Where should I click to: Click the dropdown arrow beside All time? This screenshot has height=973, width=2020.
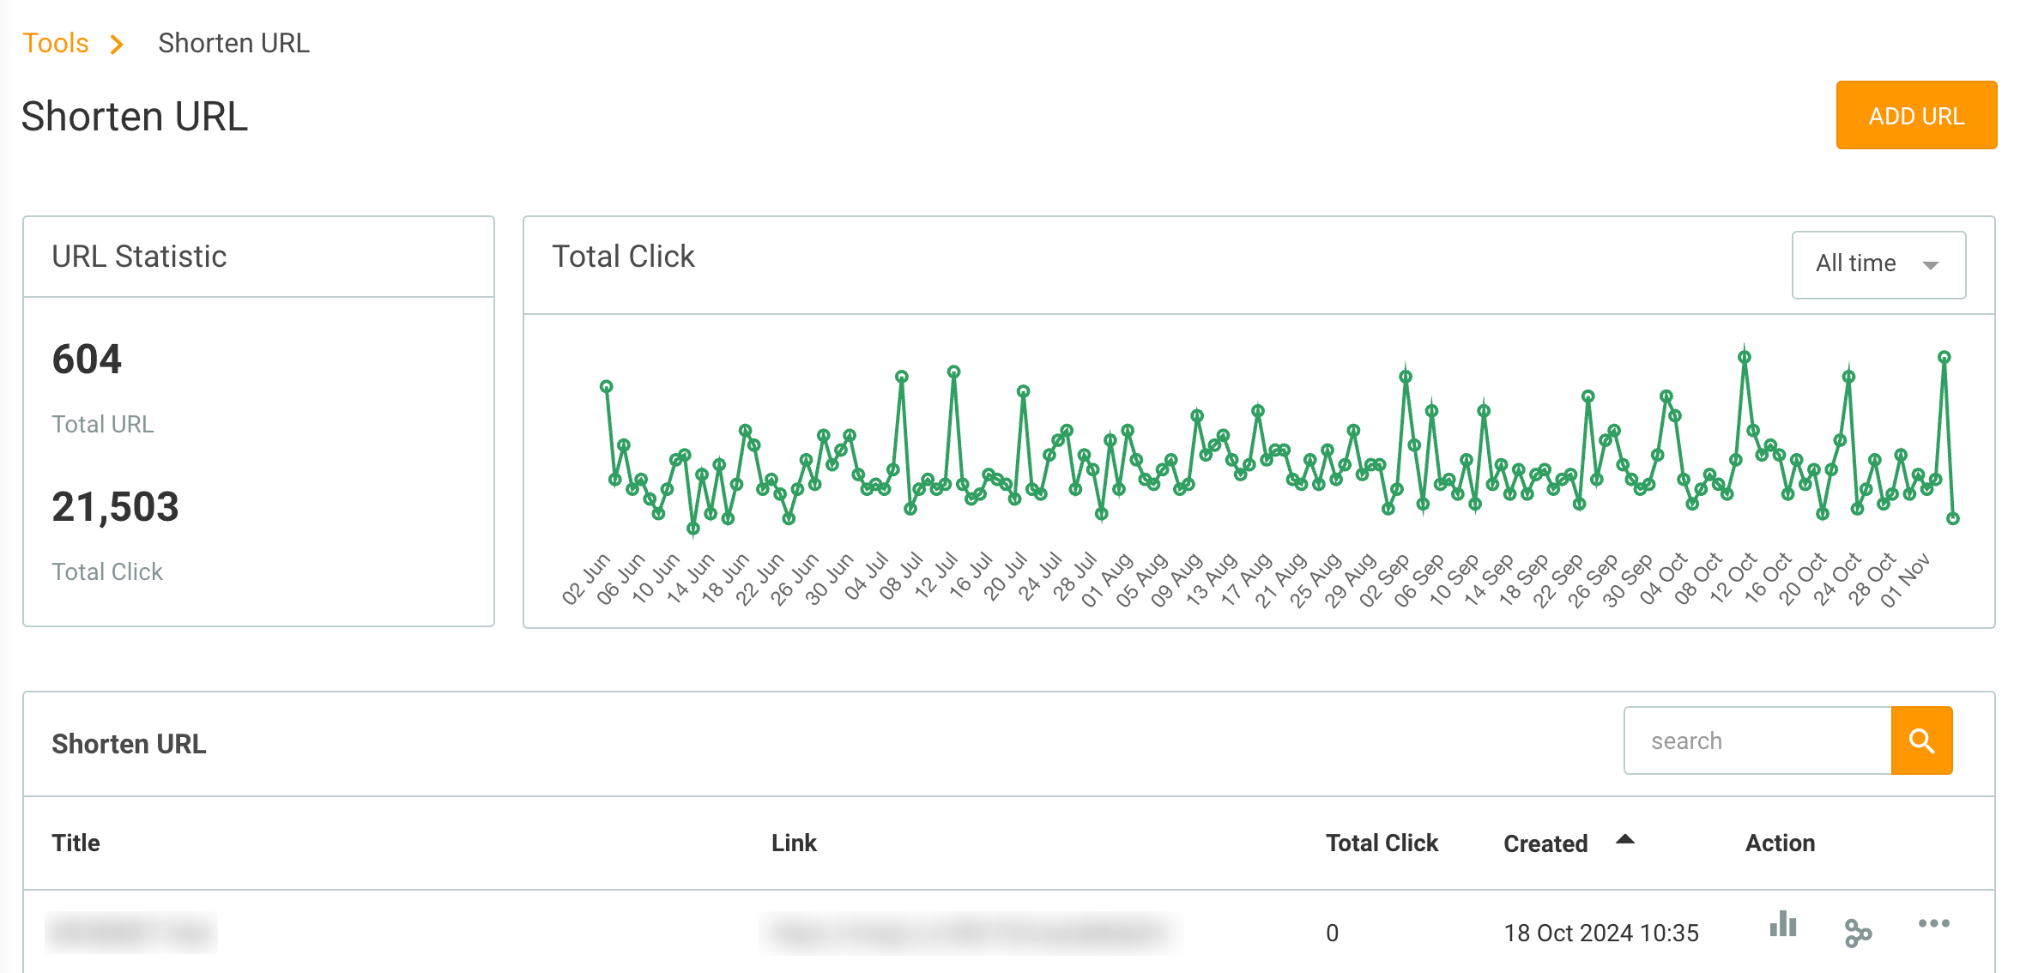pyautogui.click(x=1931, y=265)
